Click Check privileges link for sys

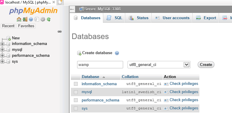click(184, 108)
